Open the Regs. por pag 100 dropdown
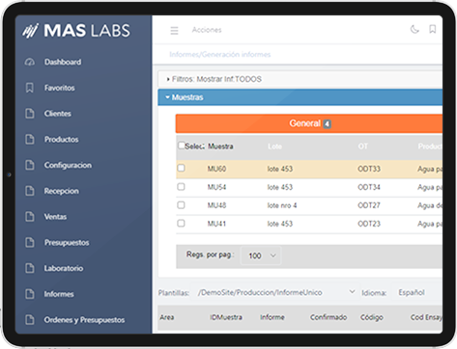The height and width of the screenshot is (349, 457). click(x=261, y=255)
